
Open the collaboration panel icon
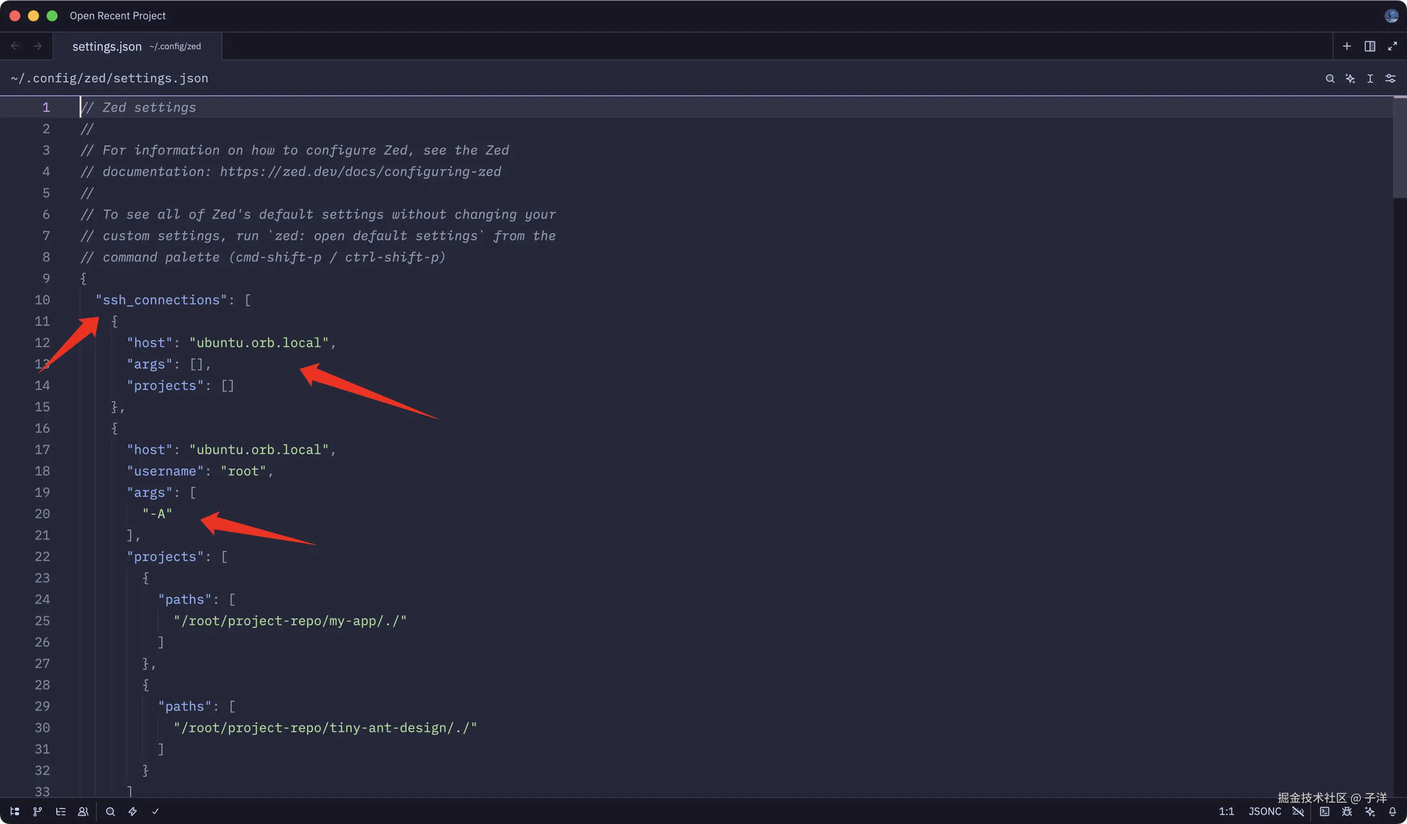click(x=83, y=811)
